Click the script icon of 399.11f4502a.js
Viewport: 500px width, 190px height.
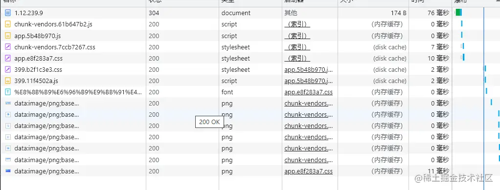[x=8, y=81]
